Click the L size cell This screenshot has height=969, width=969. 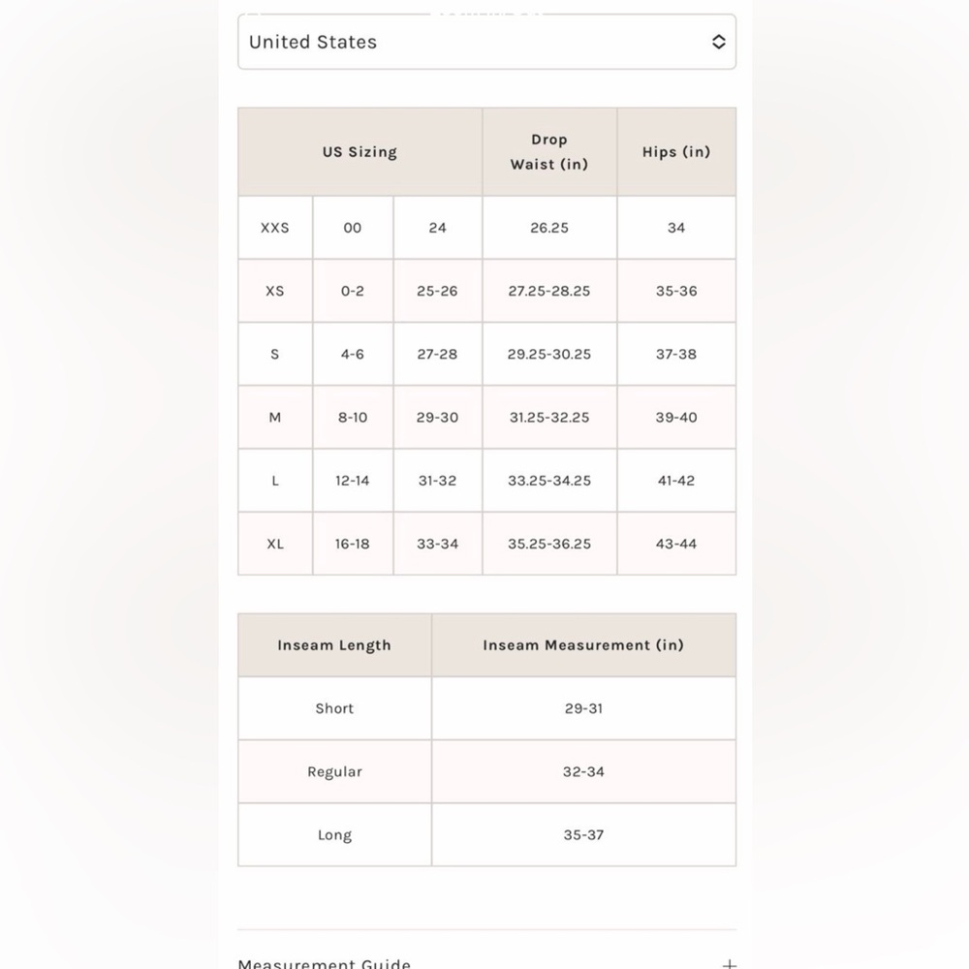[275, 481]
